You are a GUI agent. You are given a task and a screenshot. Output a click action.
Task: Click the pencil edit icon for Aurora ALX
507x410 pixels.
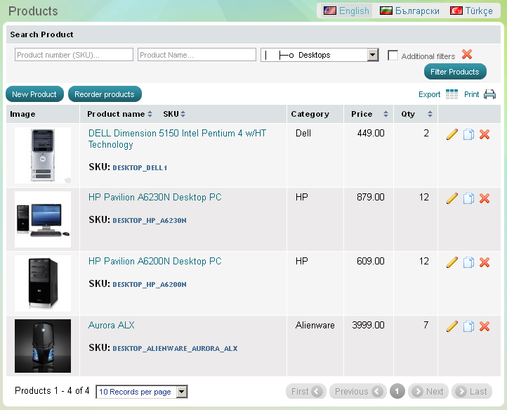point(452,326)
